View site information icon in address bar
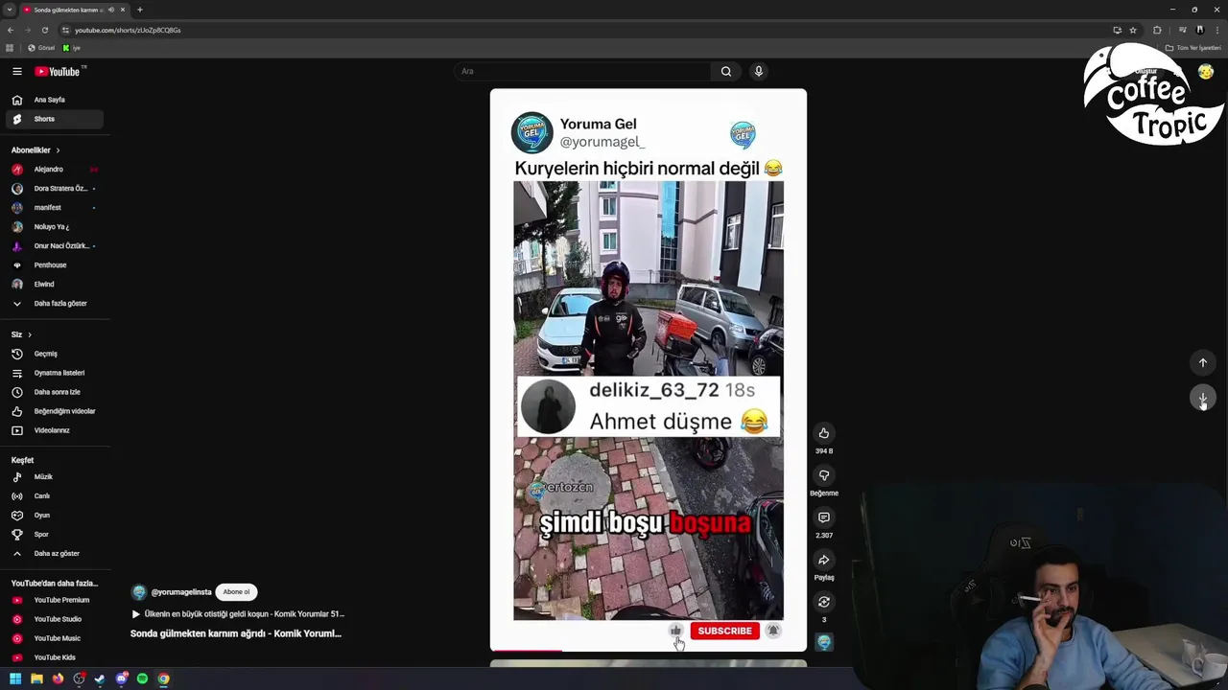This screenshot has width=1228, height=690. tap(65, 30)
